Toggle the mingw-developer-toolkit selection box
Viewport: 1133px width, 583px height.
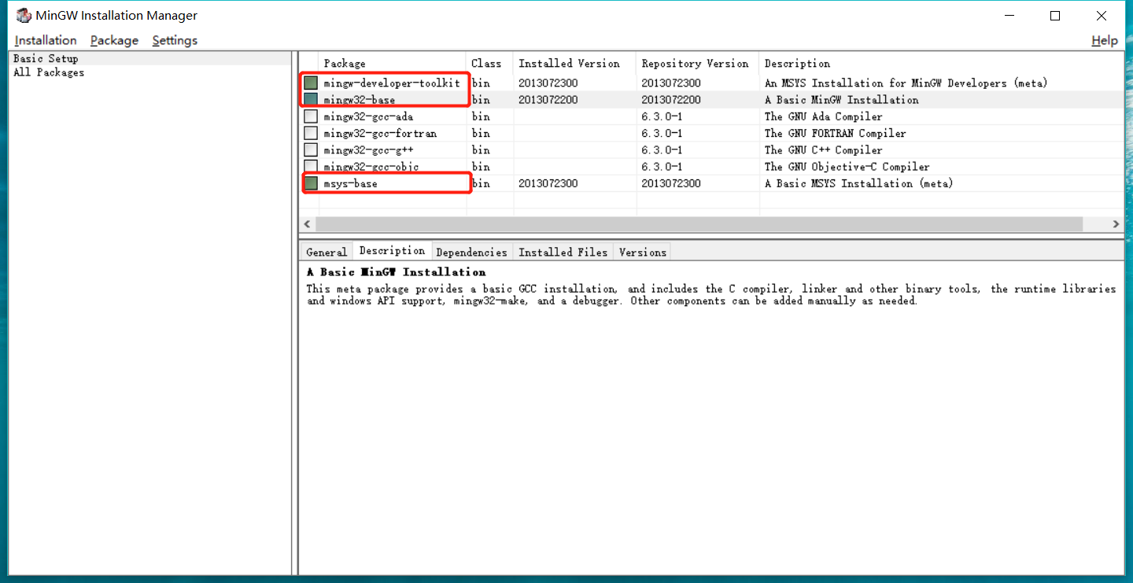click(x=310, y=83)
